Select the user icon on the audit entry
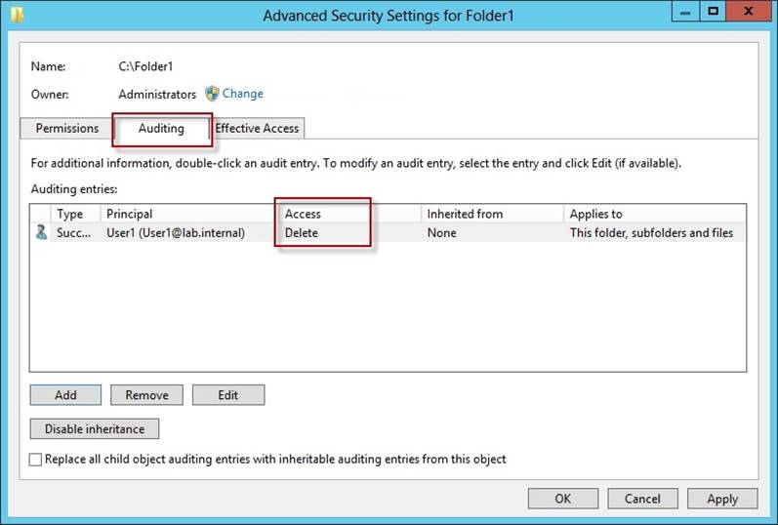778x525 pixels. click(x=42, y=232)
